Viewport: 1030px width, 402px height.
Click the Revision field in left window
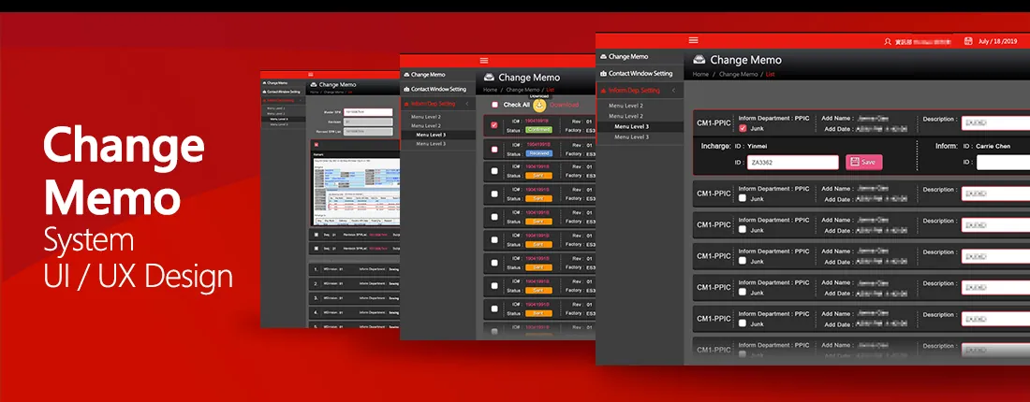[x=368, y=122]
